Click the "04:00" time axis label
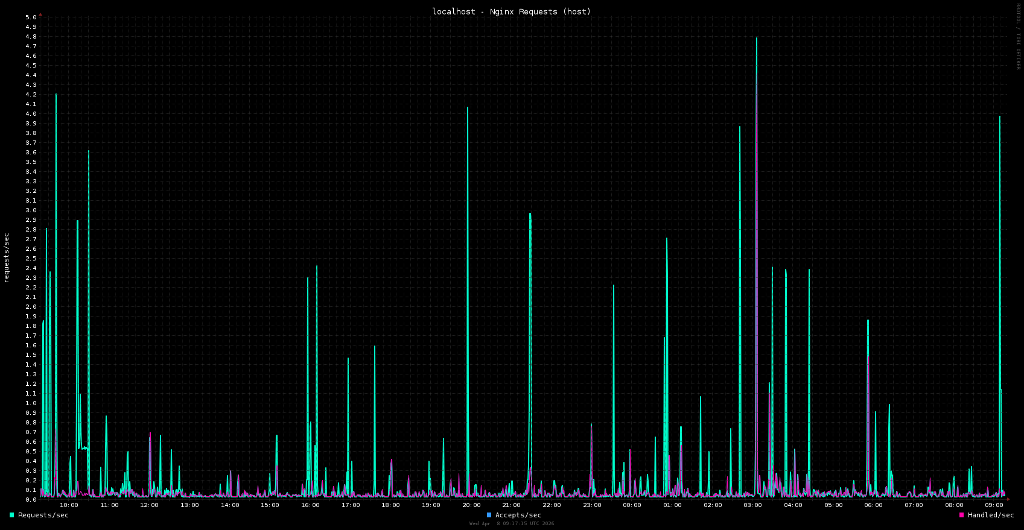The height and width of the screenshot is (530, 1024). pyautogui.click(x=793, y=505)
